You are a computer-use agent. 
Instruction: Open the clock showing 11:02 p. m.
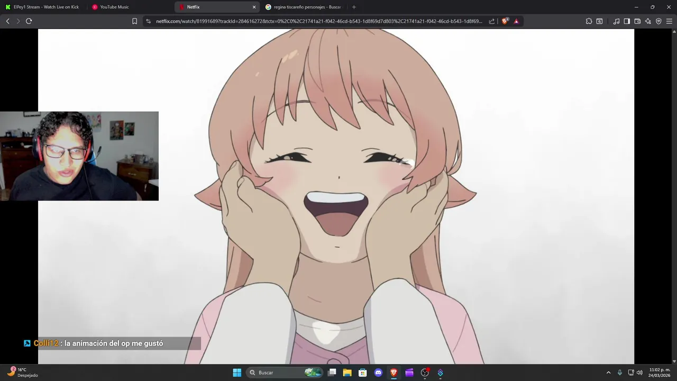pyautogui.click(x=660, y=373)
